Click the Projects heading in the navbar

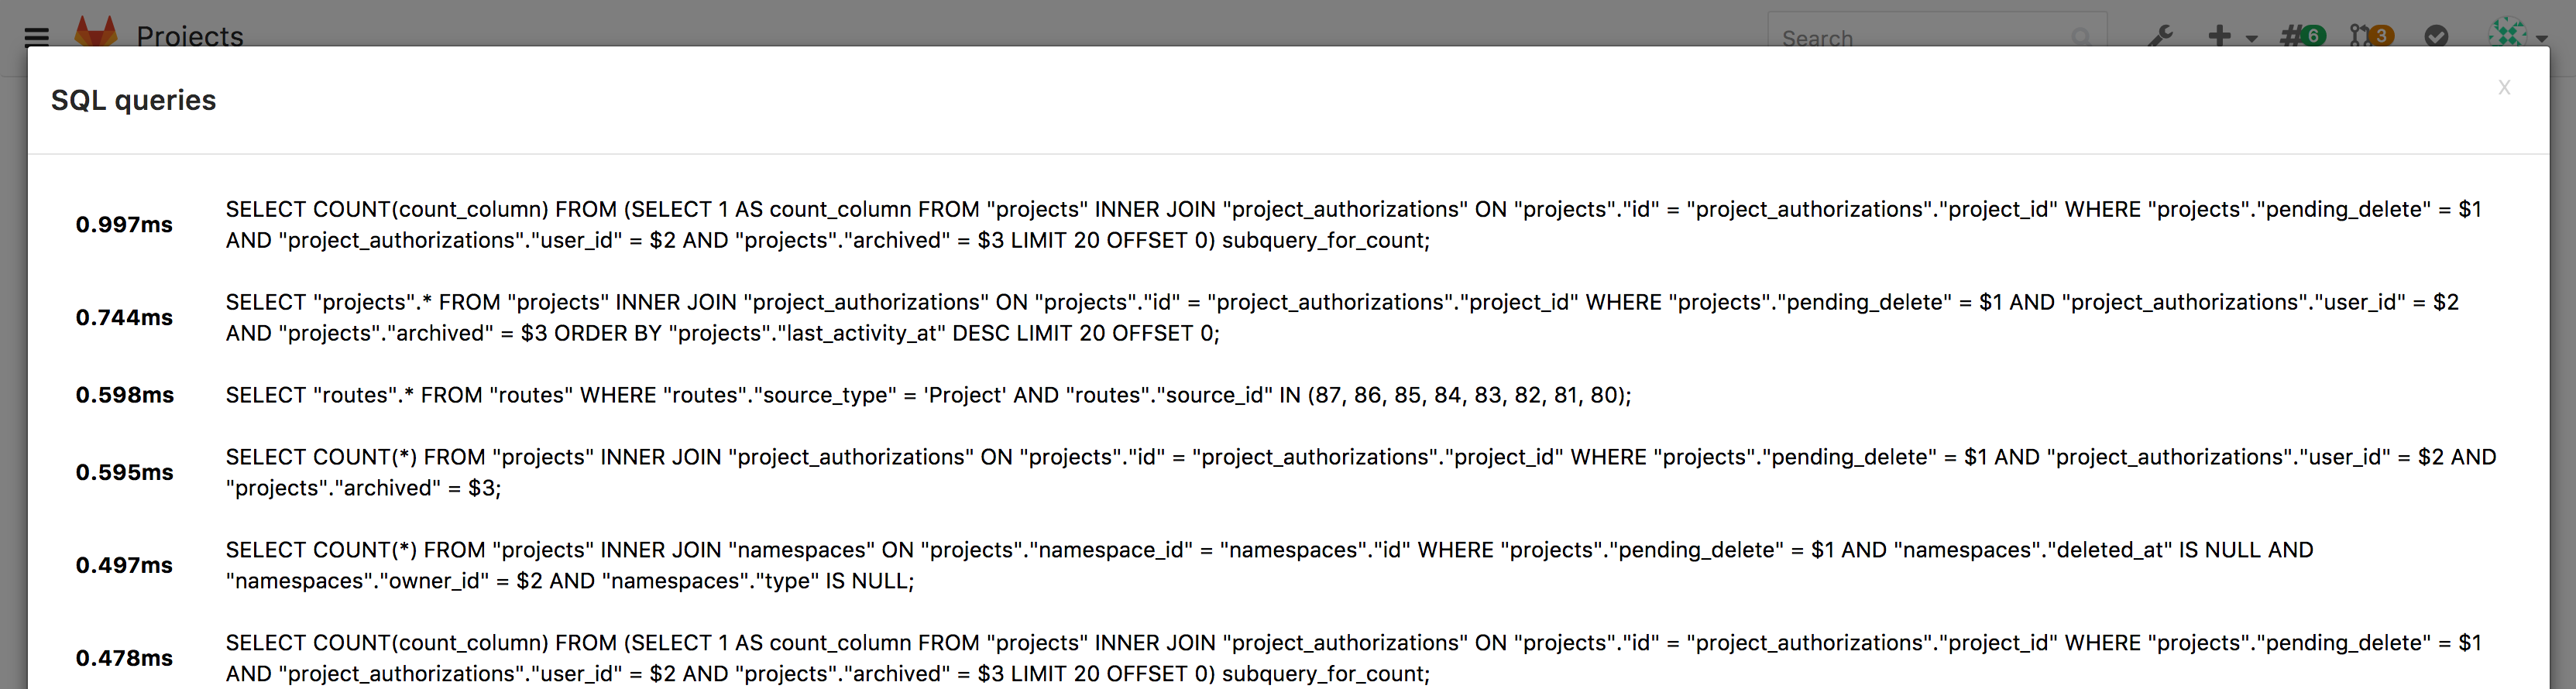coord(190,36)
